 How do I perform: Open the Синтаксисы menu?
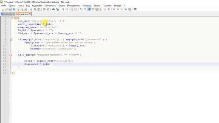click(x=50, y=5)
